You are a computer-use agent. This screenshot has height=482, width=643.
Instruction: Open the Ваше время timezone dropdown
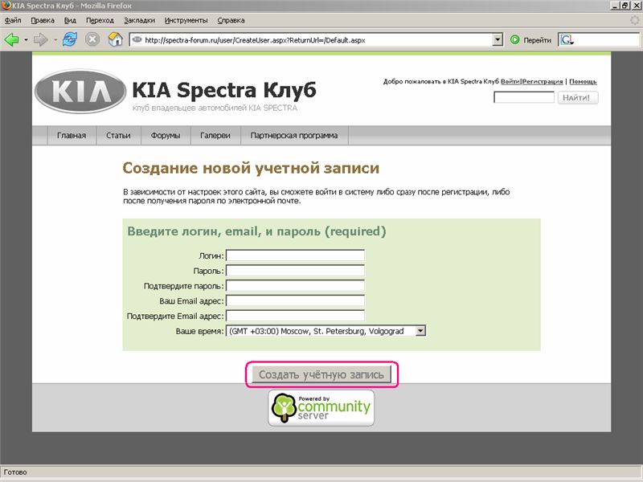tap(420, 330)
